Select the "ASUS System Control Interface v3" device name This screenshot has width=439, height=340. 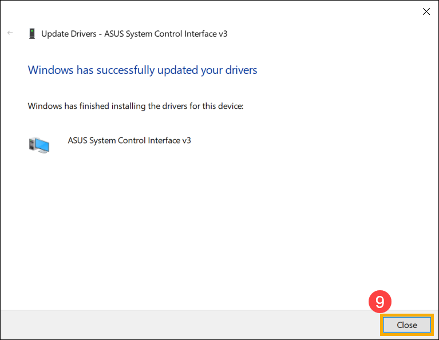[129, 140]
